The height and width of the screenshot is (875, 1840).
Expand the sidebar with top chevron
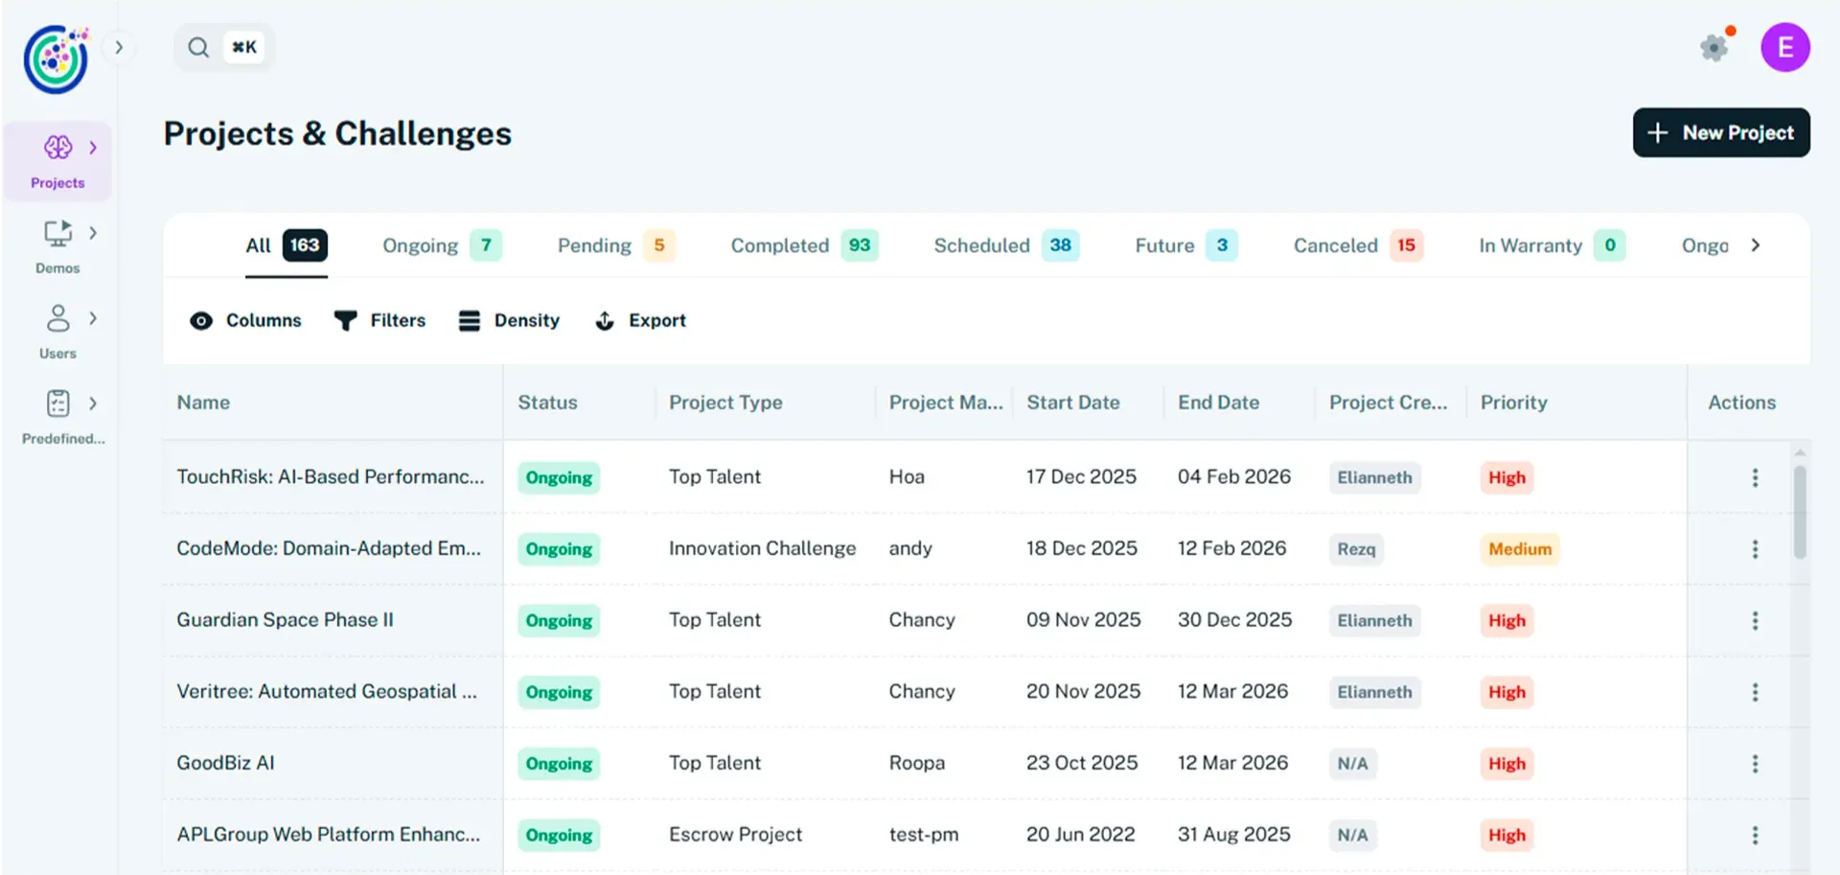click(119, 47)
